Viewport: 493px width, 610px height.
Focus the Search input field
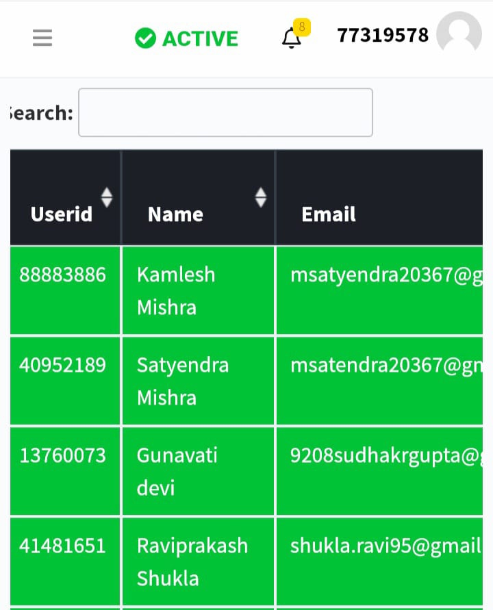pos(226,112)
